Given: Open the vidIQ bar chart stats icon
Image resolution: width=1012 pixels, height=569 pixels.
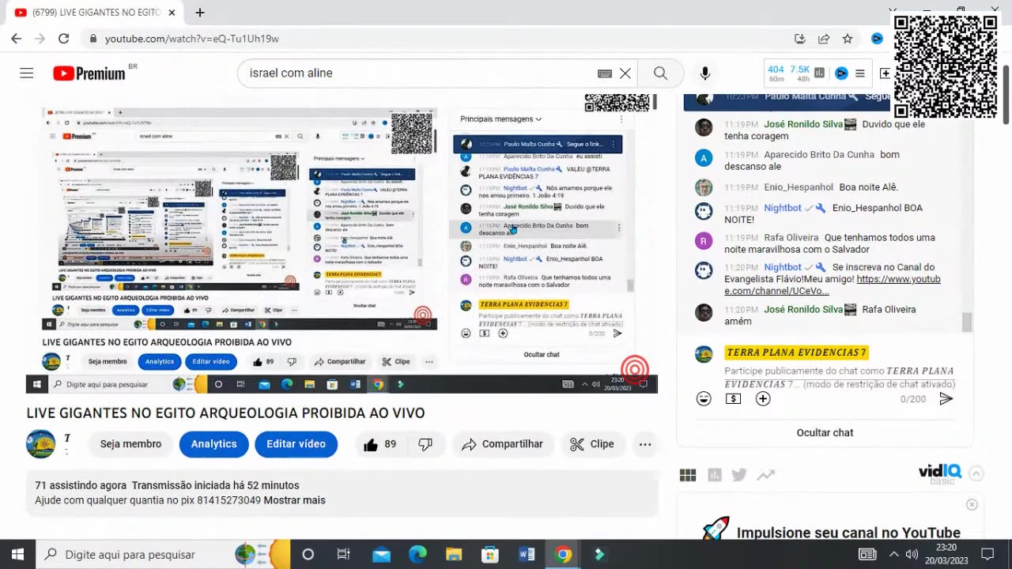Looking at the screenshot, I should tap(820, 73).
